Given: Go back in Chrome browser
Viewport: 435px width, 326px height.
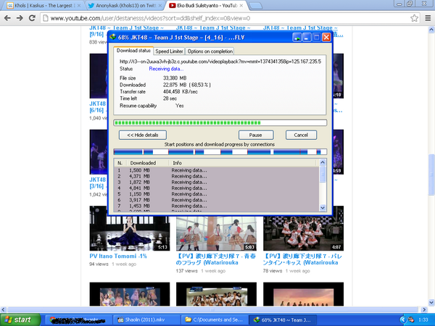Looking at the screenshot, I should pyautogui.click(x=7, y=18).
